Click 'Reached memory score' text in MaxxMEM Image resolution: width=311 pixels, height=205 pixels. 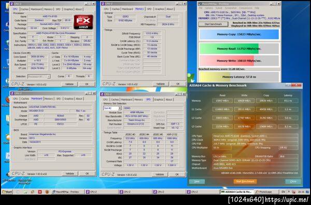point(222,69)
